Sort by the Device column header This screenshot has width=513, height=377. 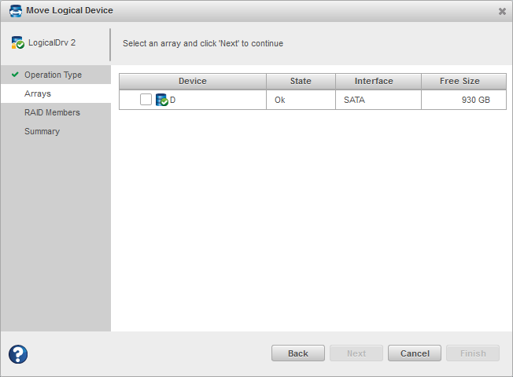pyautogui.click(x=193, y=81)
